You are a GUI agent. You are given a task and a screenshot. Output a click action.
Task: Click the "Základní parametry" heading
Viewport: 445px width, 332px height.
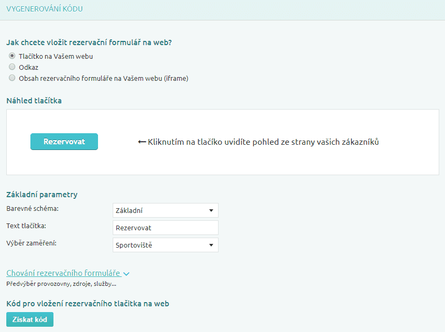pos(42,195)
